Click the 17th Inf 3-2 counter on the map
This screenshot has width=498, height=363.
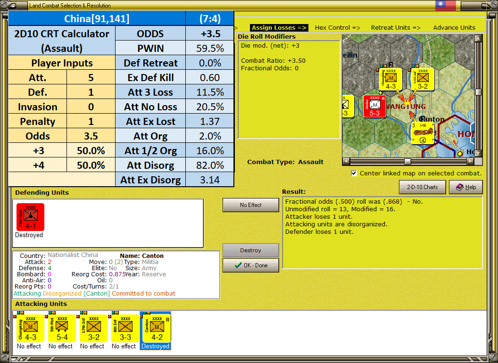[x=423, y=79]
